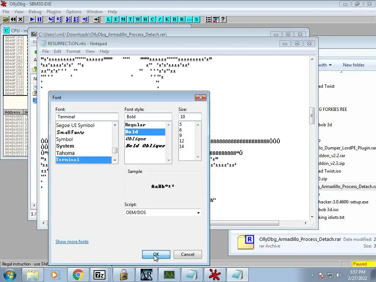
Task: Click the Font name input field
Action: [x=87, y=117]
